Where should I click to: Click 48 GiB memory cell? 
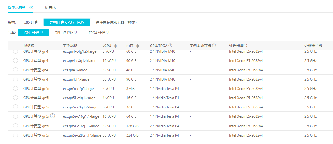click(131, 70)
